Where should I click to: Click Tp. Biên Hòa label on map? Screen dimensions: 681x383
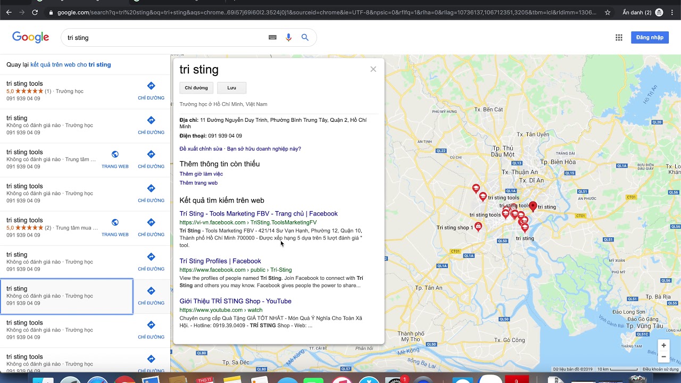pos(558,162)
